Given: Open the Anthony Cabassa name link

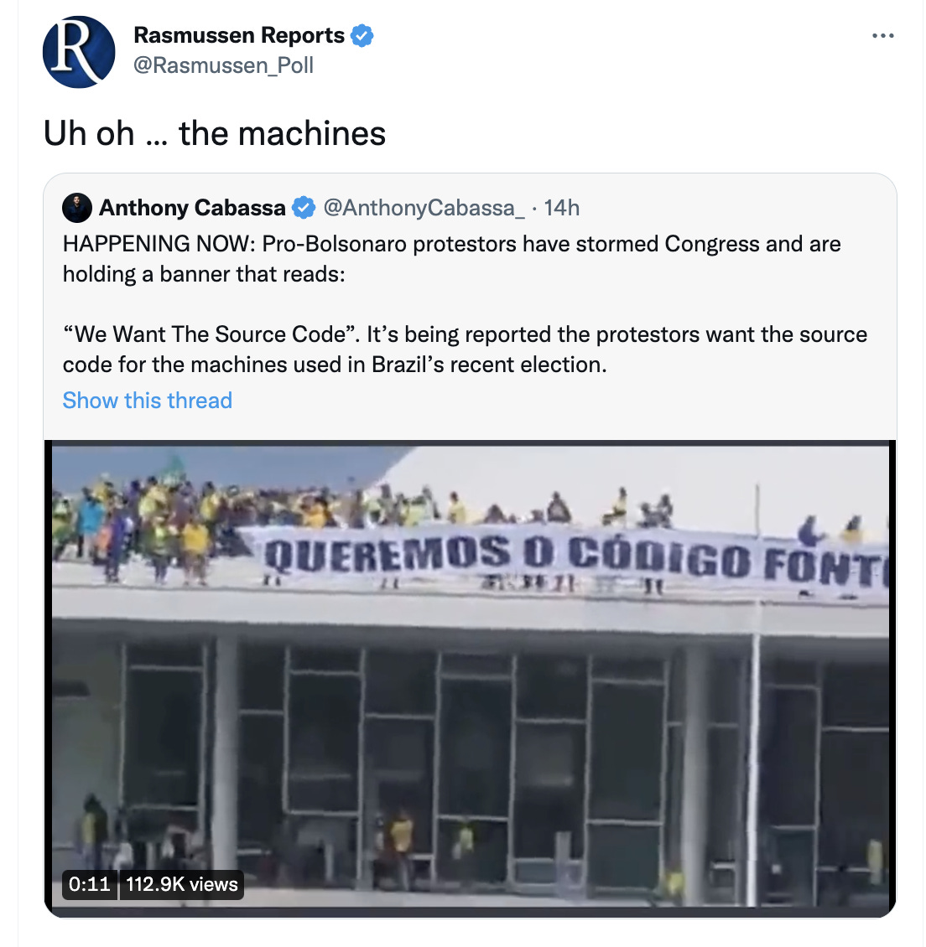Looking at the screenshot, I should pos(192,208).
